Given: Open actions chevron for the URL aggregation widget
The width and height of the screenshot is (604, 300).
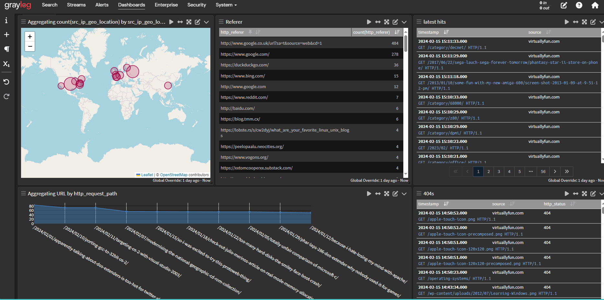Looking at the screenshot, I should [404, 194].
